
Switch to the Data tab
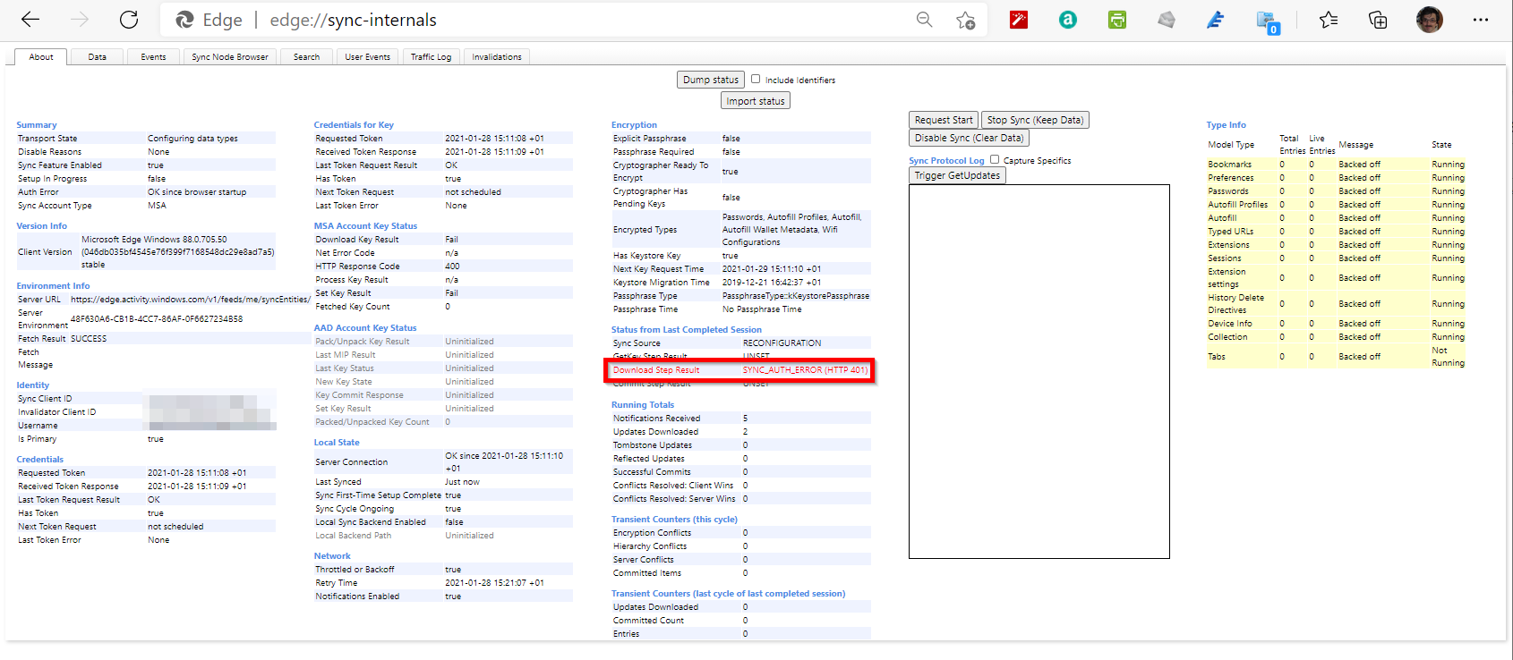(97, 57)
